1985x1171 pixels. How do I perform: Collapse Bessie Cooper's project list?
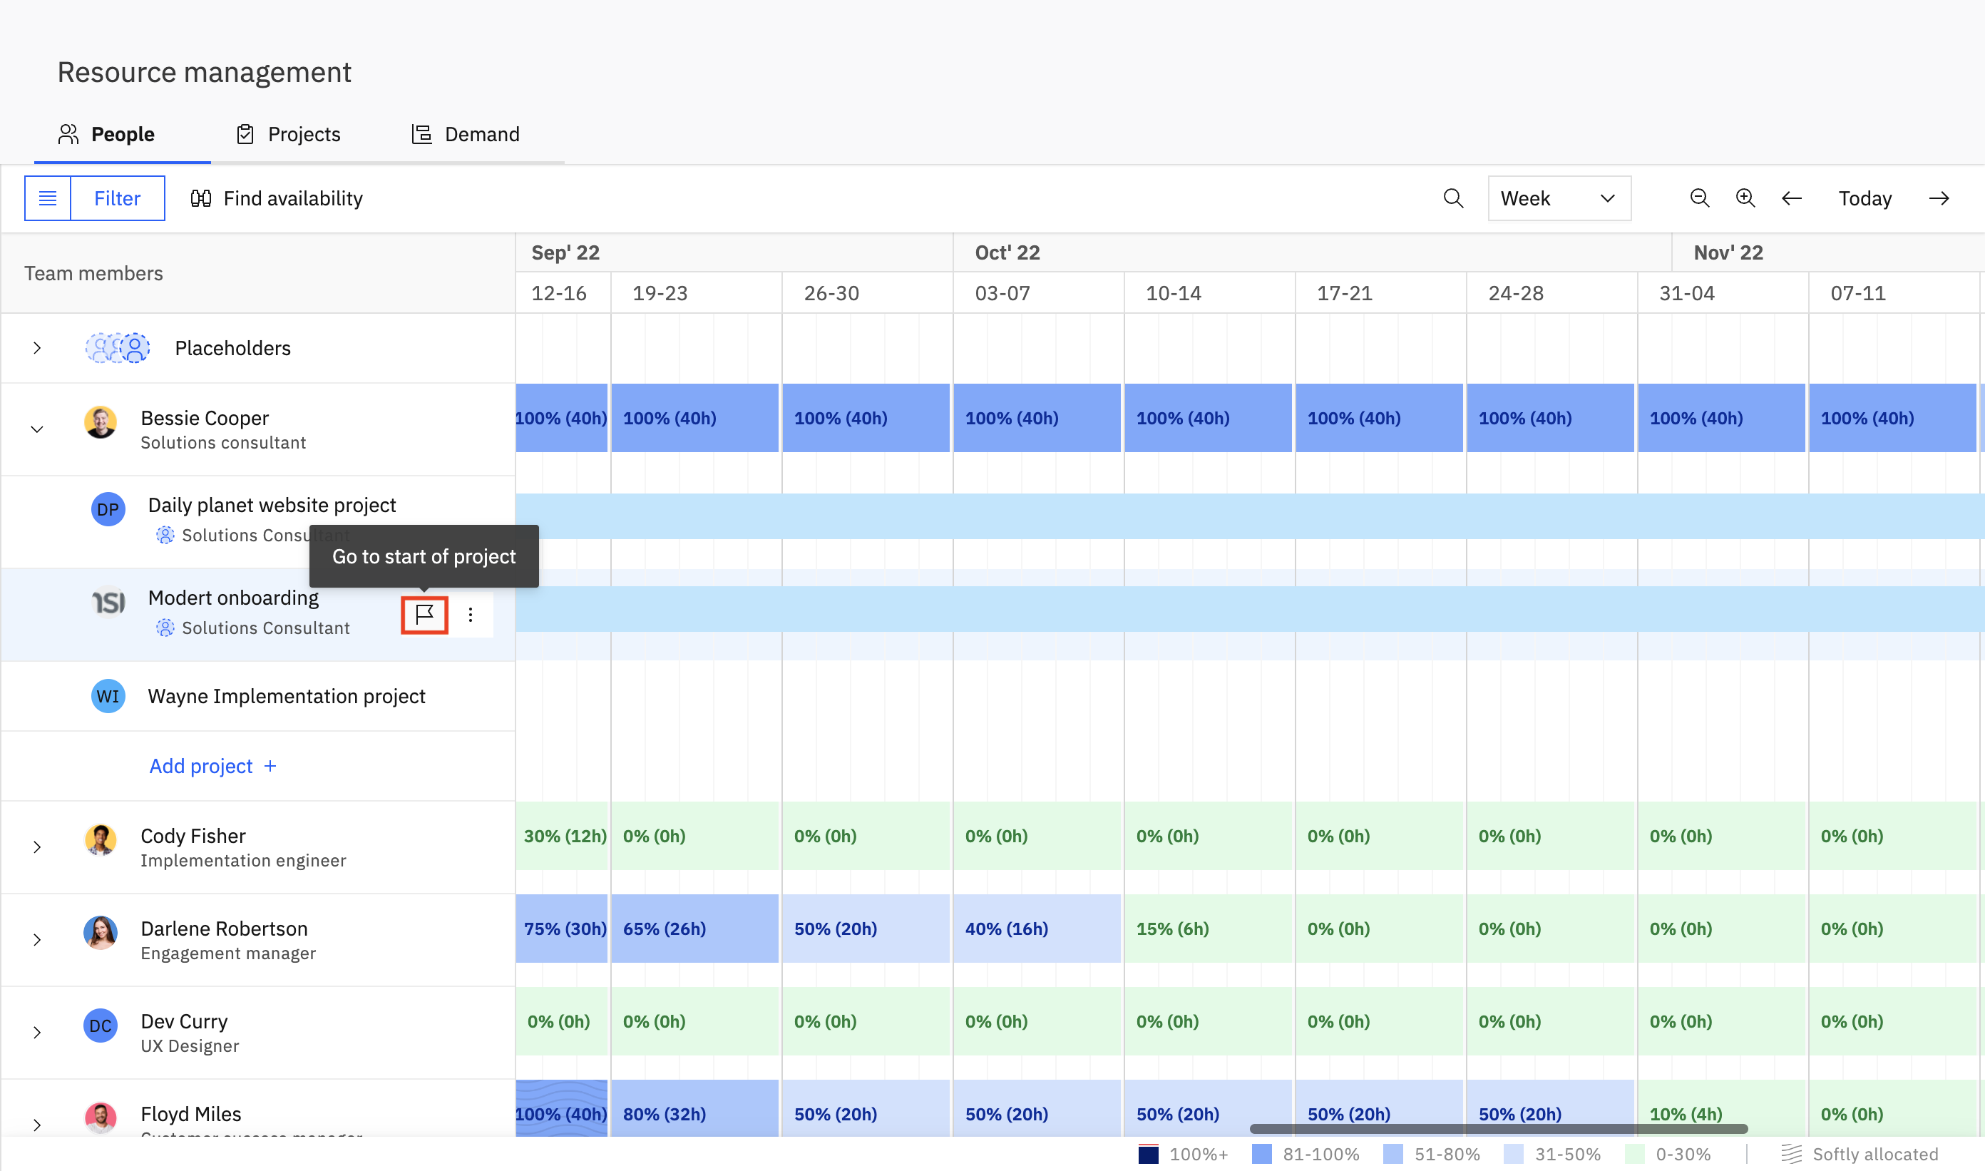click(37, 429)
